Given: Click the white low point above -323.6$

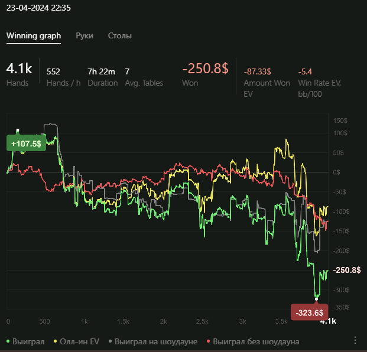Looking at the screenshot, I should [316, 299].
